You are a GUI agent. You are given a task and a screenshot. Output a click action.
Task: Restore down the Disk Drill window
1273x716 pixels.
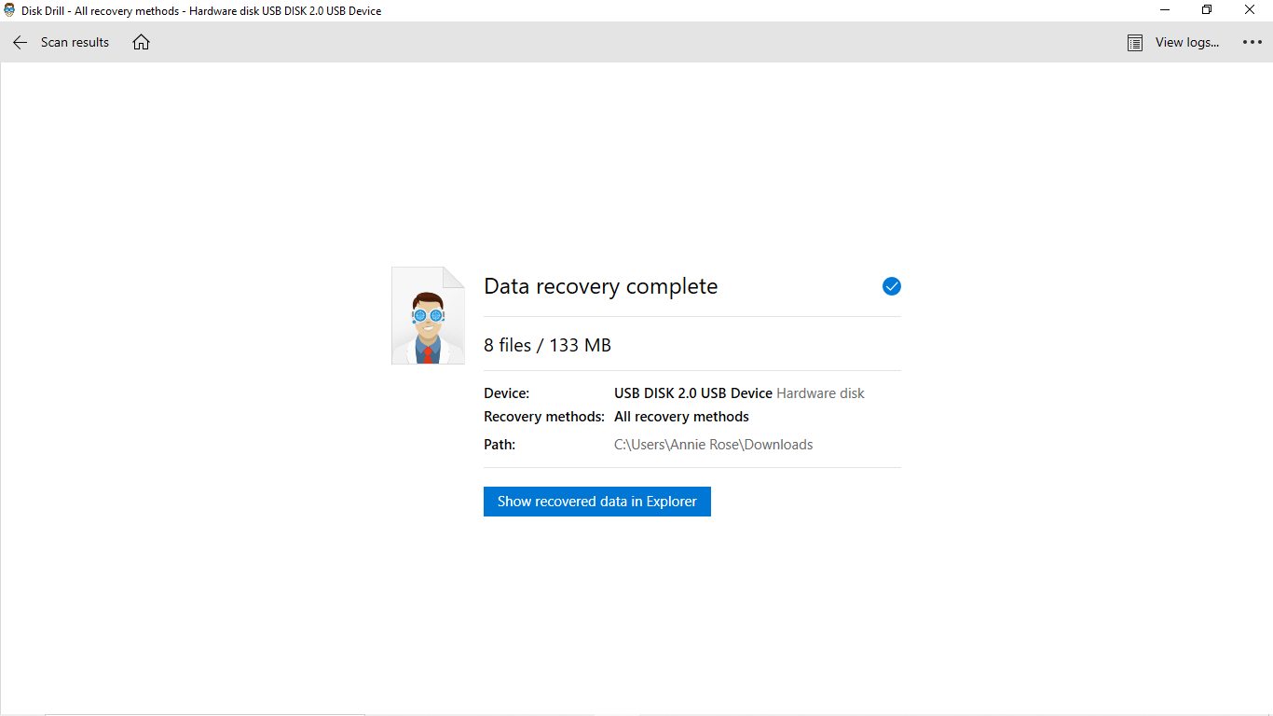click(1206, 9)
